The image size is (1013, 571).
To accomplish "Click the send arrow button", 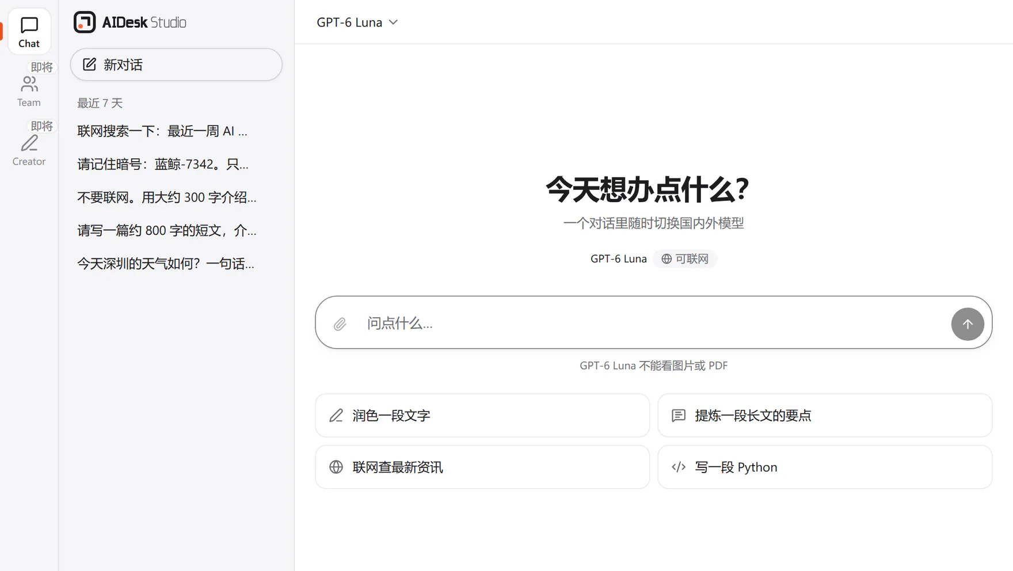I will [968, 323].
